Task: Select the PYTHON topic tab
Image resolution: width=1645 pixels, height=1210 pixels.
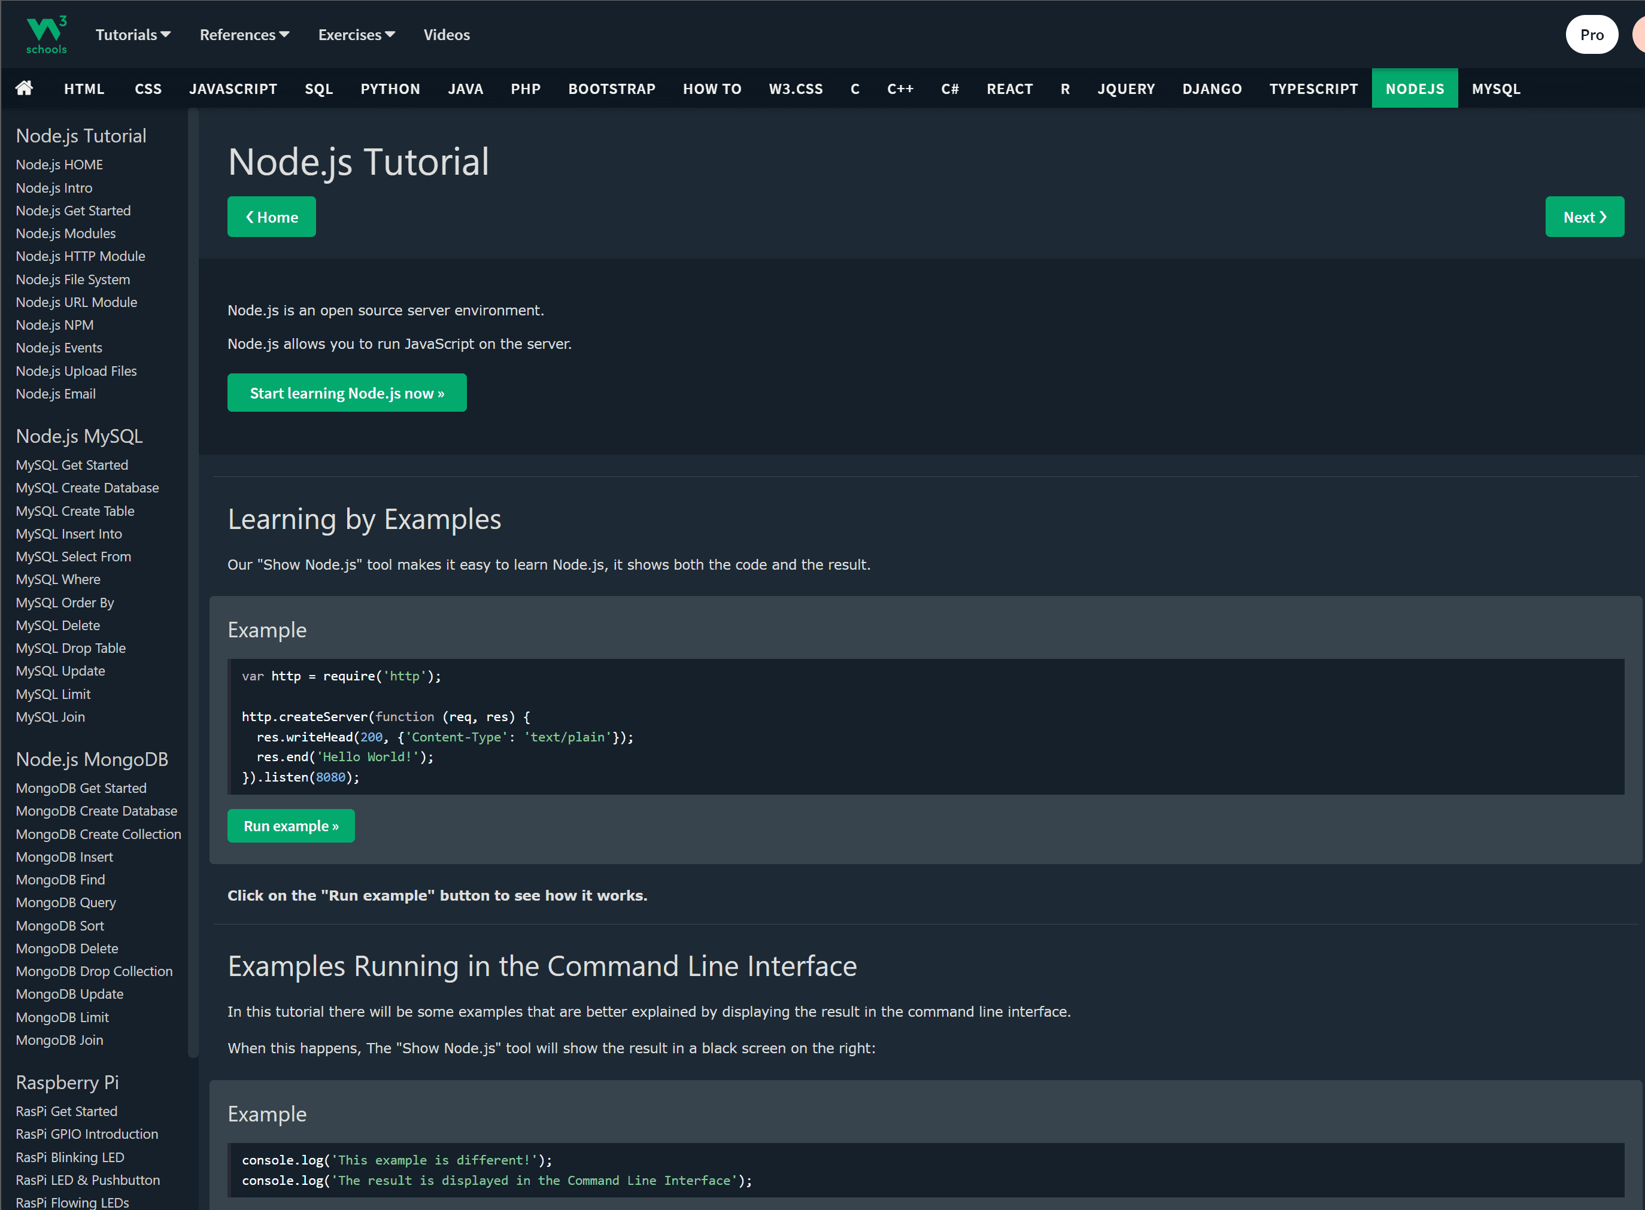Action: point(390,89)
